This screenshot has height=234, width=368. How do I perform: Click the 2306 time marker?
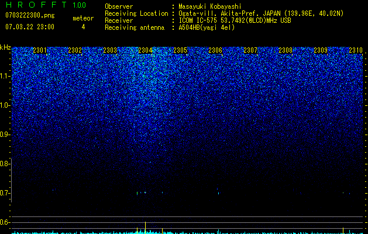click(x=215, y=50)
